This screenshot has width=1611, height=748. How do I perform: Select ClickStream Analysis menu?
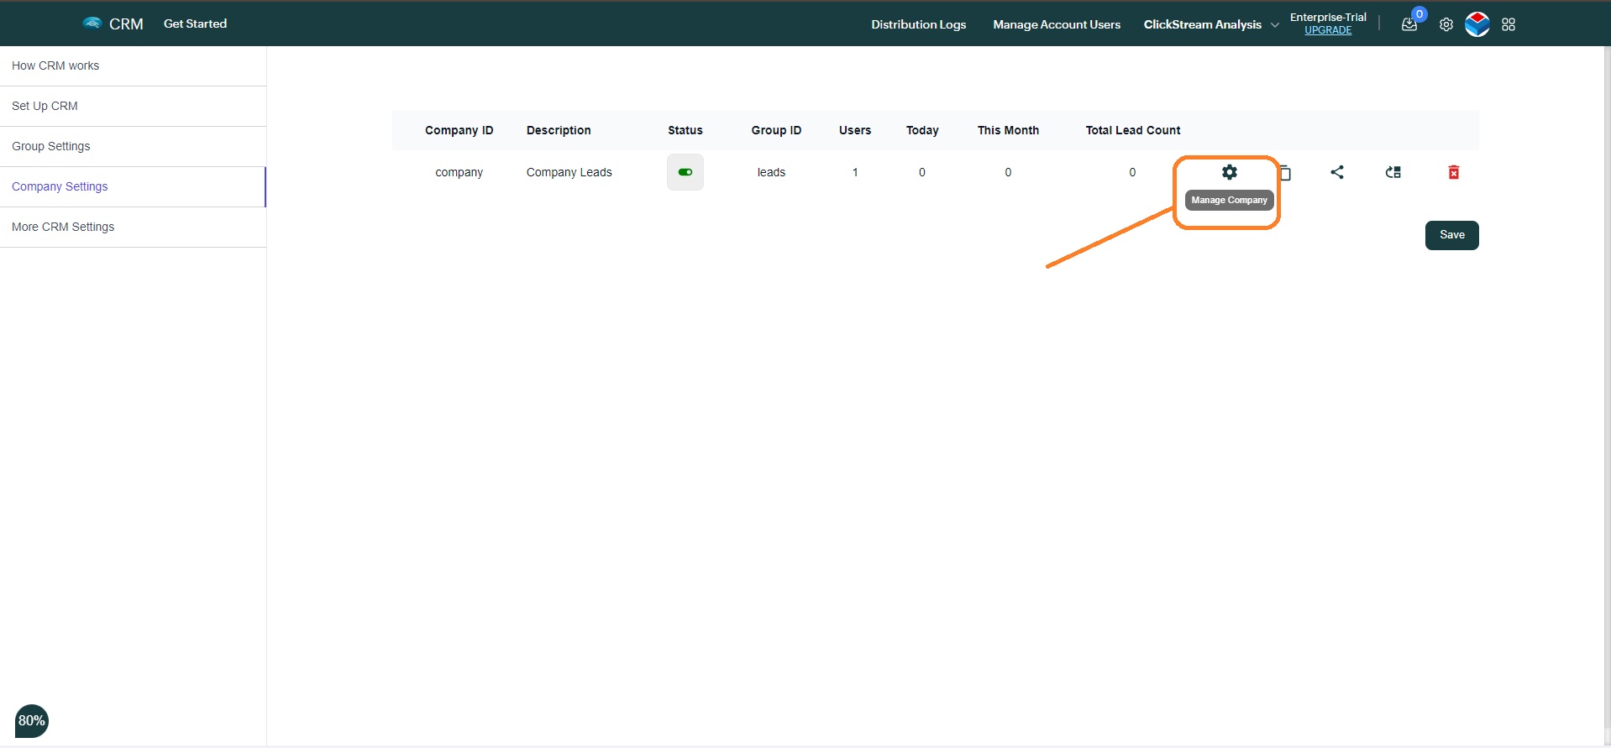pos(1202,24)
